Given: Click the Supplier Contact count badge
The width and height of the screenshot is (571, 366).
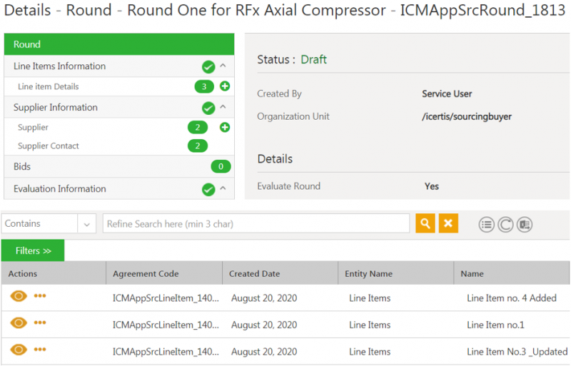Looking at the screenshot, I should click(198, 146).
